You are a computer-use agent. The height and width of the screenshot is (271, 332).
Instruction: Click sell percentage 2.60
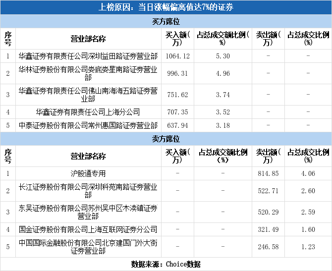(x=308, y=191)
